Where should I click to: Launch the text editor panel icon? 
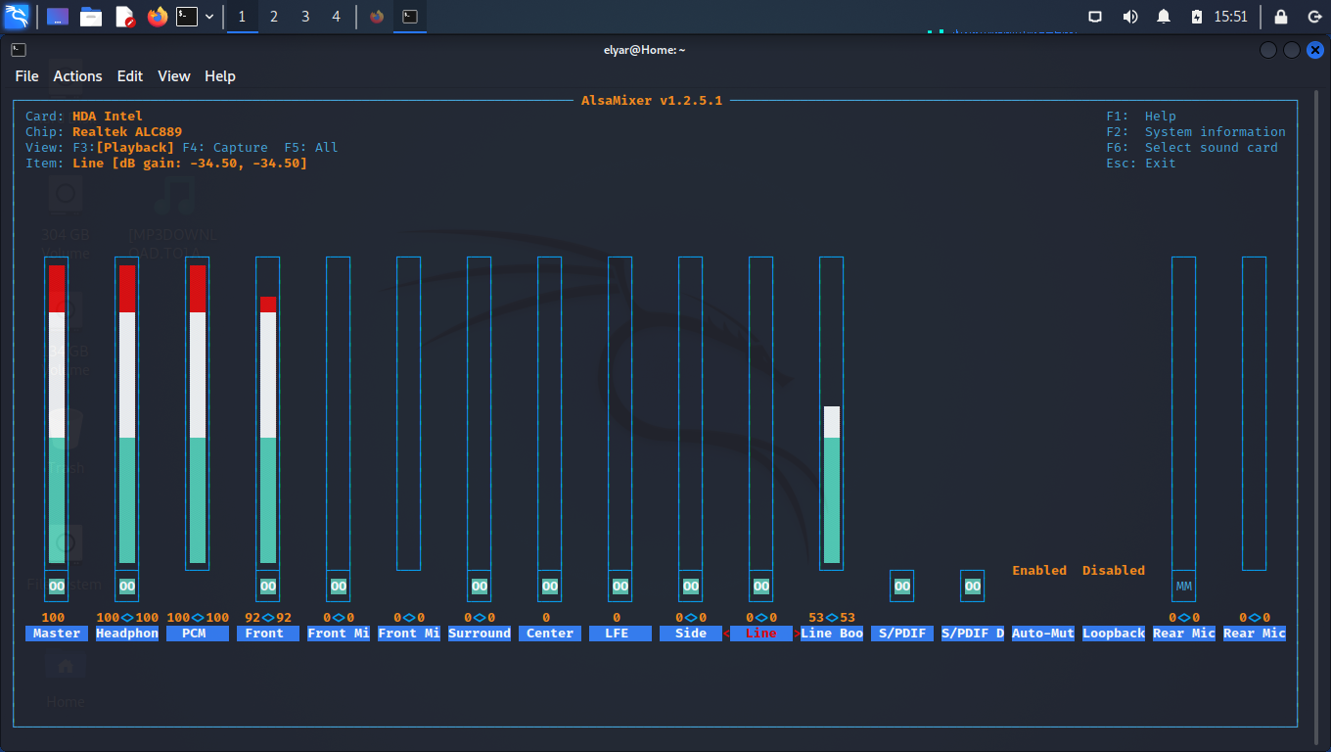pos(124,17)
